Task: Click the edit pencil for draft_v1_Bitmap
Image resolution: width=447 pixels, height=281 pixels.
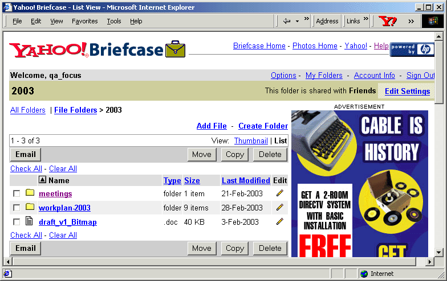Action: coord(280,221)
